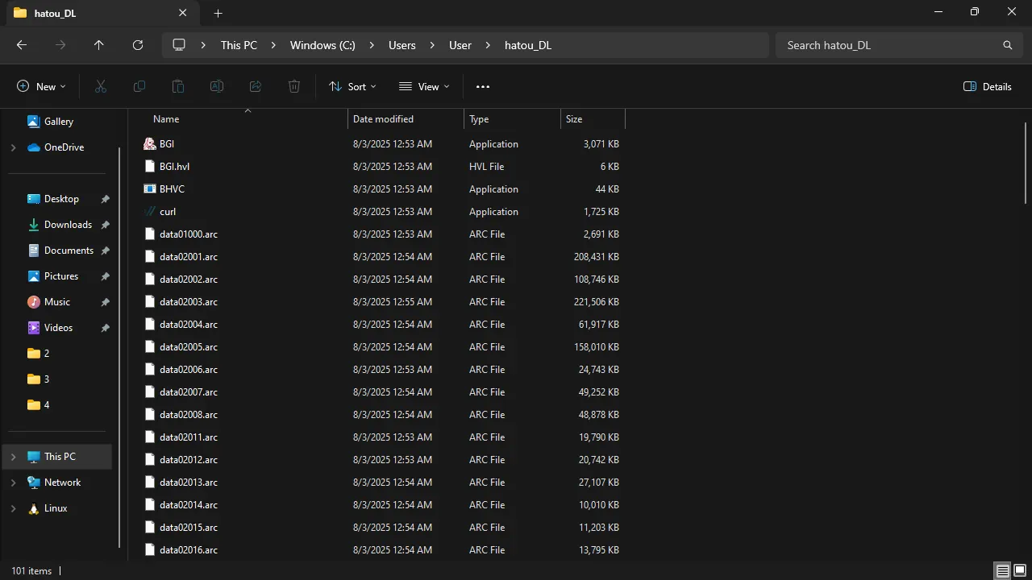Click the Rename icon in toolbar
The height and width of the screenshot is (580, 1032).
[x=217, y=86]
